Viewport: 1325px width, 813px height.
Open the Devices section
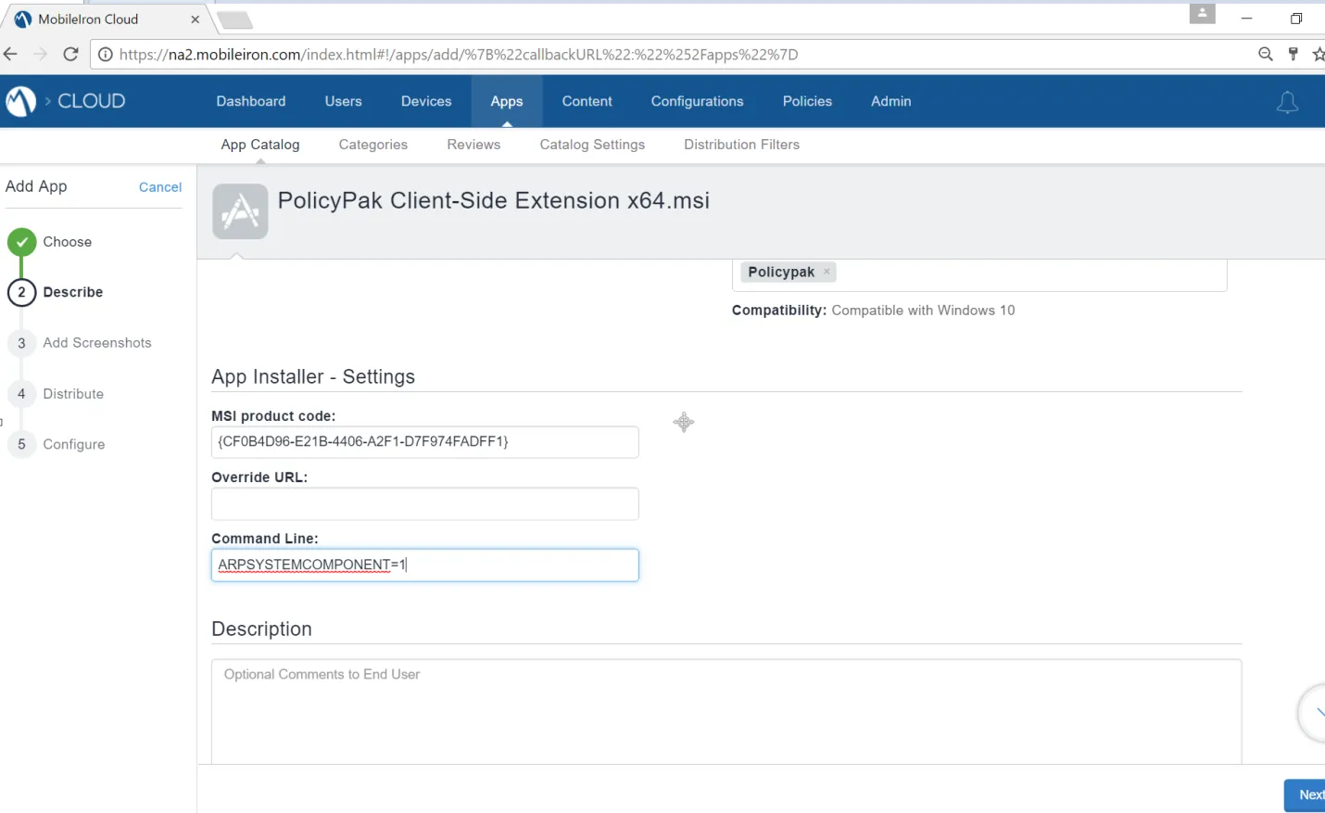click(426, 101)
